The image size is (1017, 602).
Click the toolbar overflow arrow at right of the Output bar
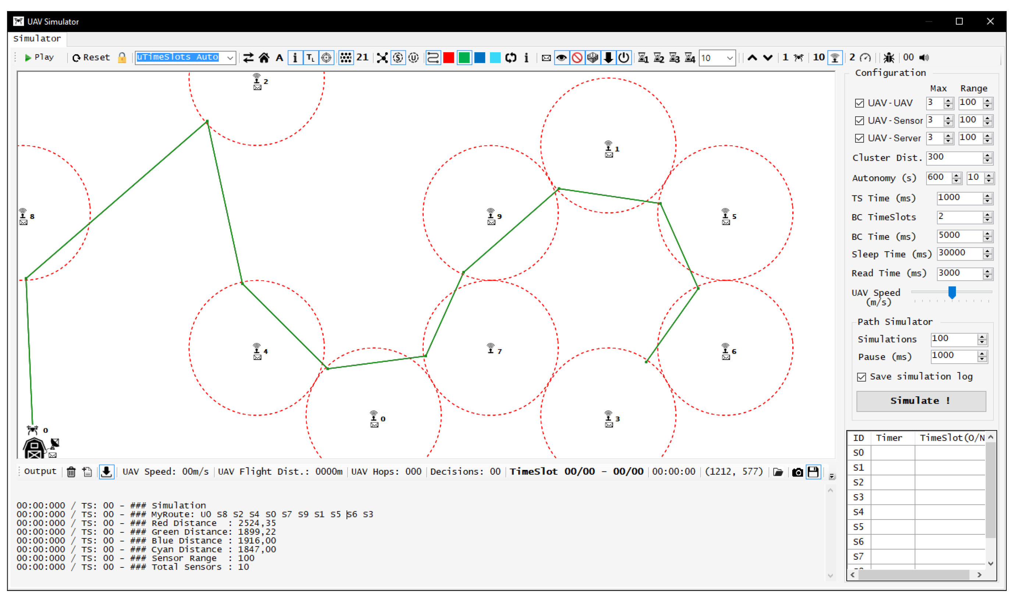click(832, 476)
